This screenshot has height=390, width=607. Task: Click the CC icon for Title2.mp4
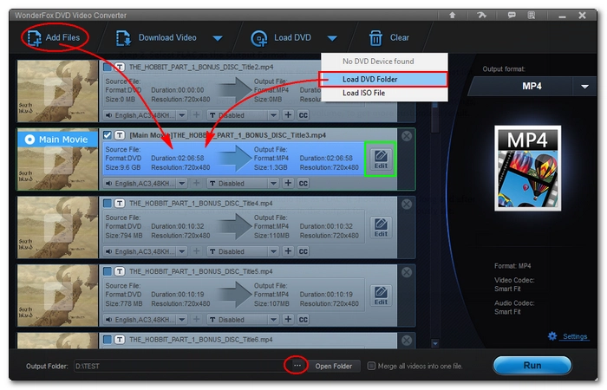click(303, 115)
